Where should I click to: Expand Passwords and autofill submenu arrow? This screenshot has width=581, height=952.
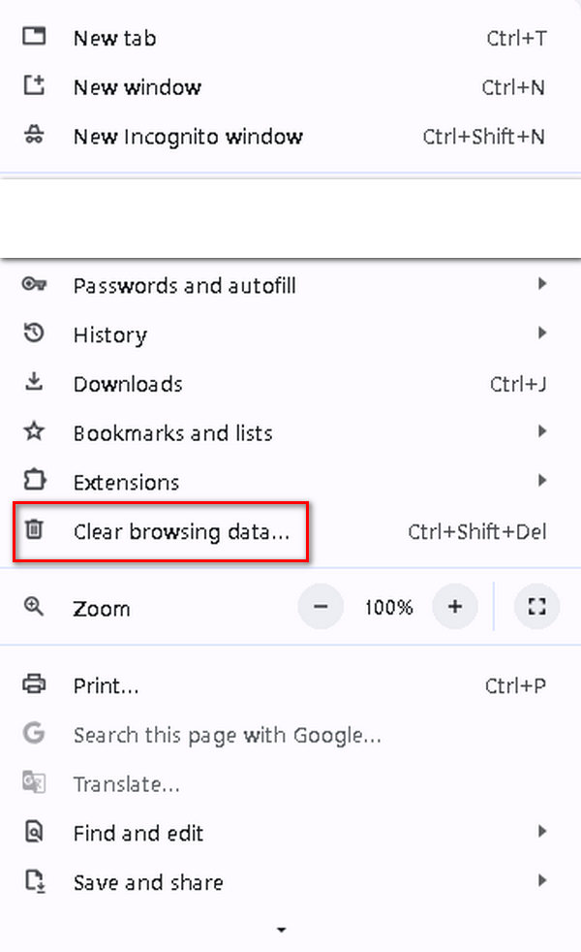tap(542, 285)
